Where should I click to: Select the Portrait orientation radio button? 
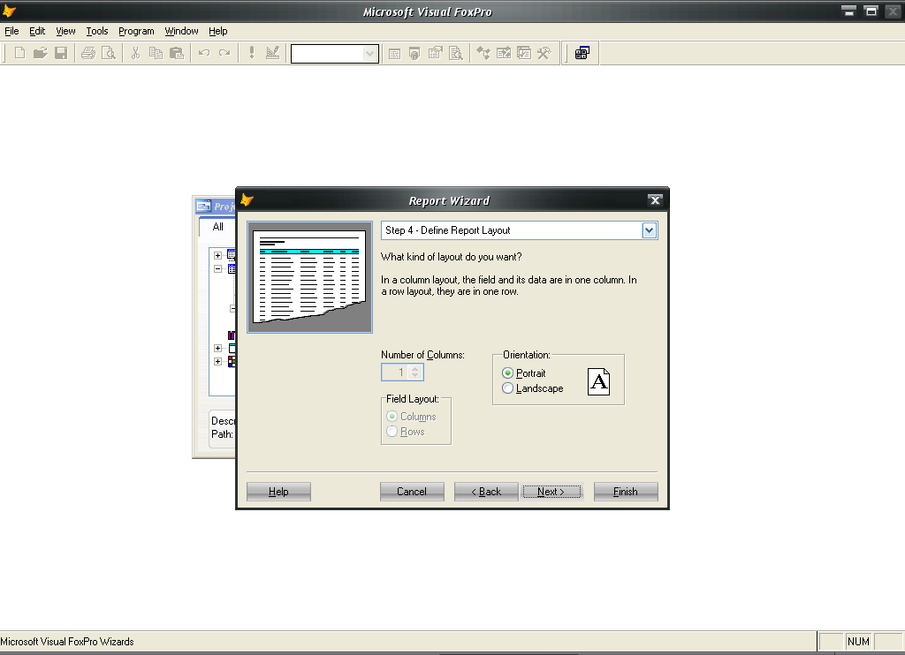click(x=507, y=373)
